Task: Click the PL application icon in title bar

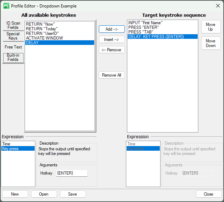Action: [x=6, y=6]
